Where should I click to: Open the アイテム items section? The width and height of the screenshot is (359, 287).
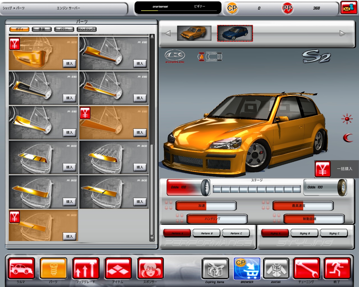coord(118,269)
